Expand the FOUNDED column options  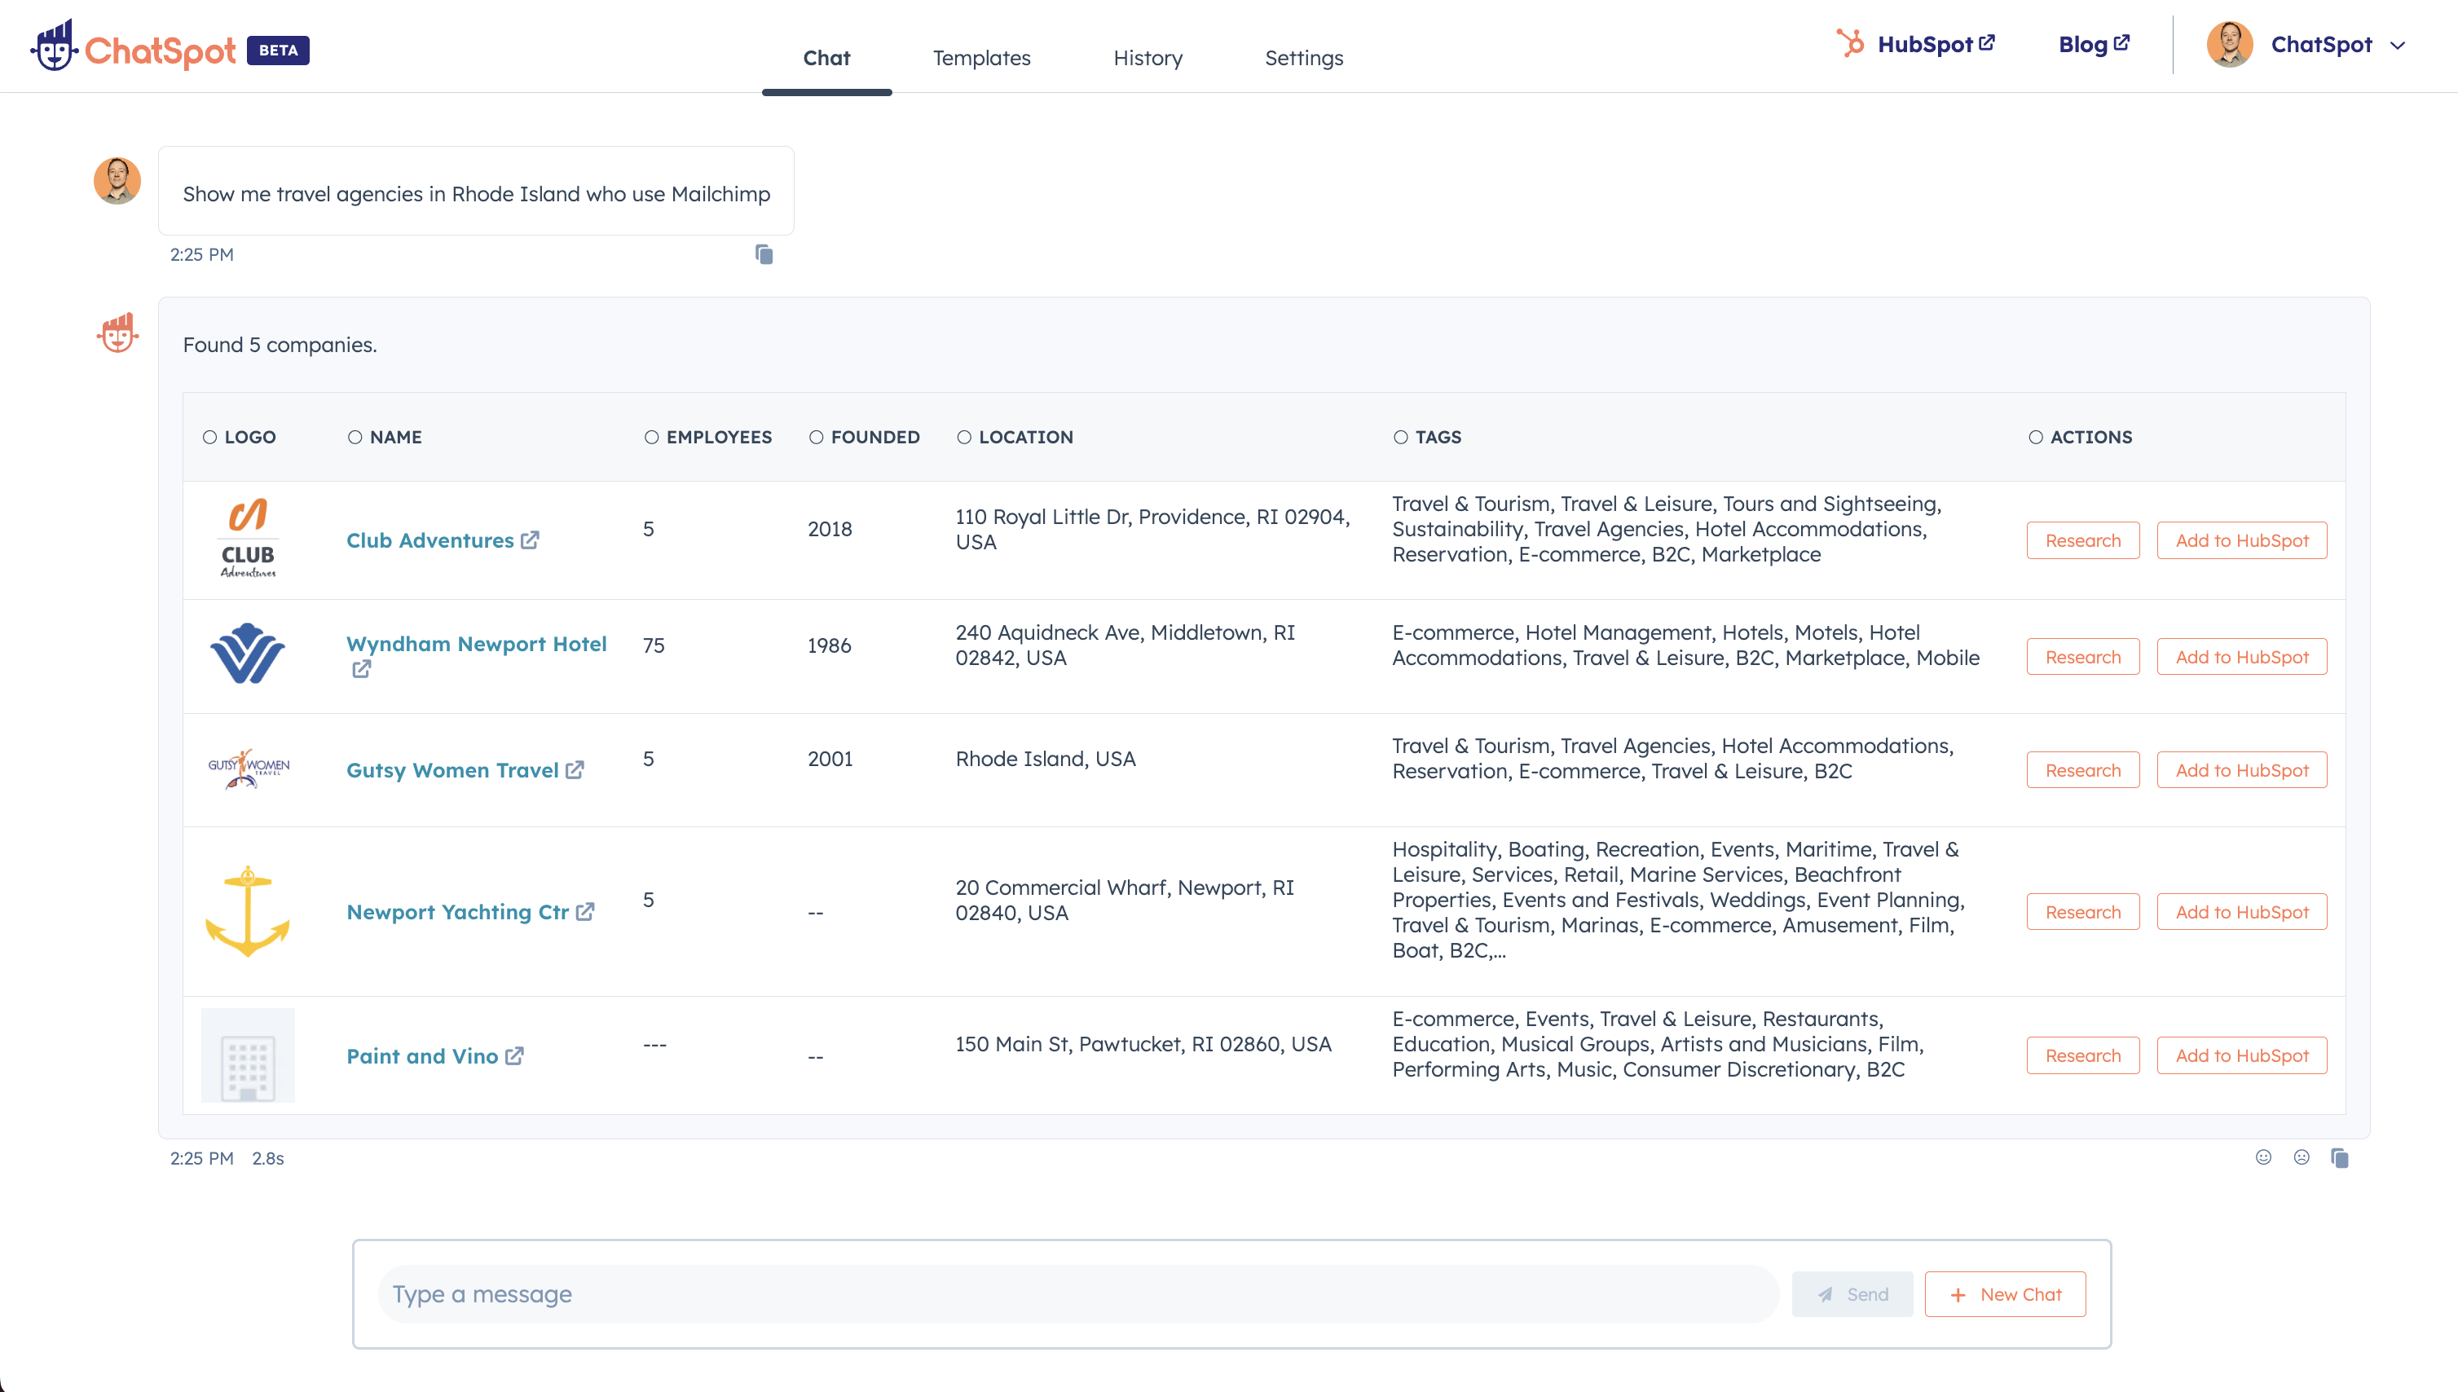[817, 437]
